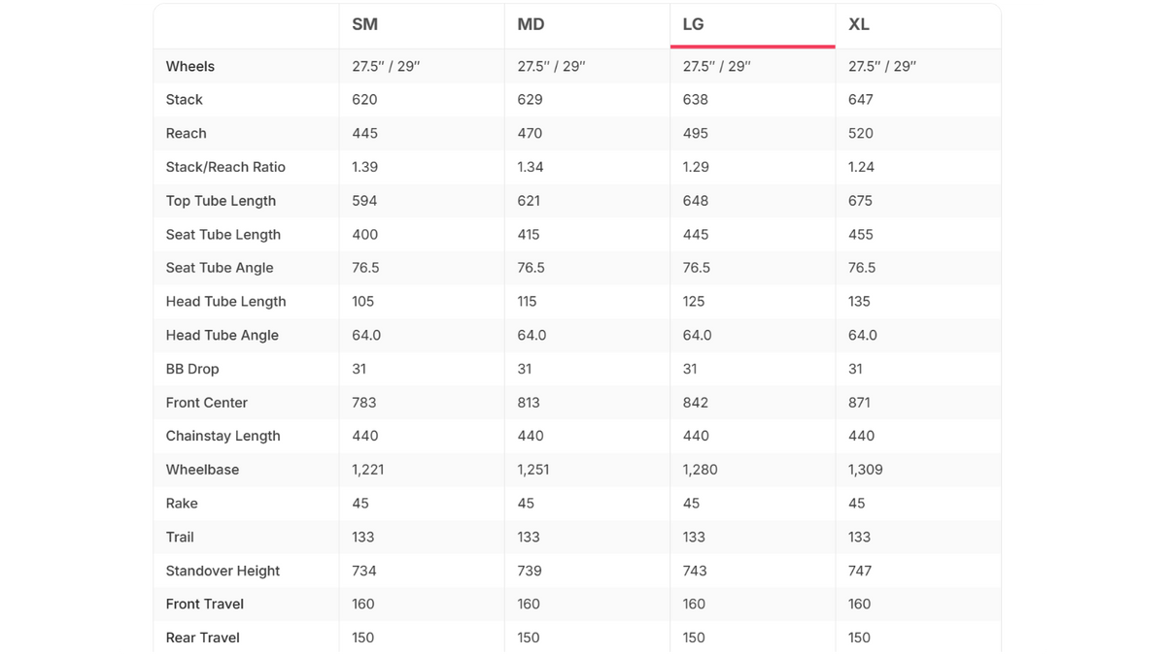Screen dimensions: 1166x655
Task: Click the Stack/Reach Ratio label
Action: [225, 167]
